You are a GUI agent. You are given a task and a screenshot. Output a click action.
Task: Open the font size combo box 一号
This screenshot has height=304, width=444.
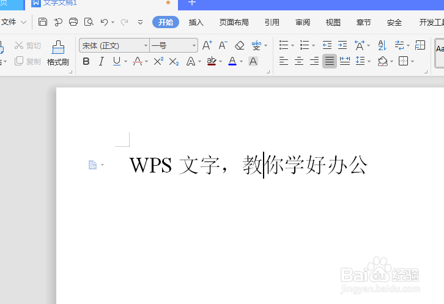coord(174,45)
